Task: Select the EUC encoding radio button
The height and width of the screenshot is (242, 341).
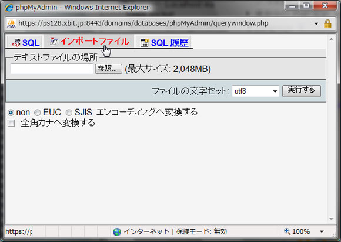Action: (38, 113)
